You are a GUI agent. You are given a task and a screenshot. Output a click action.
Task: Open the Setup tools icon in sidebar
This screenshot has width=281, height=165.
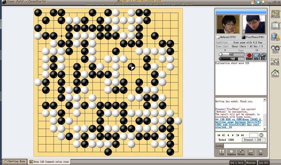click(x=275, y=61)
